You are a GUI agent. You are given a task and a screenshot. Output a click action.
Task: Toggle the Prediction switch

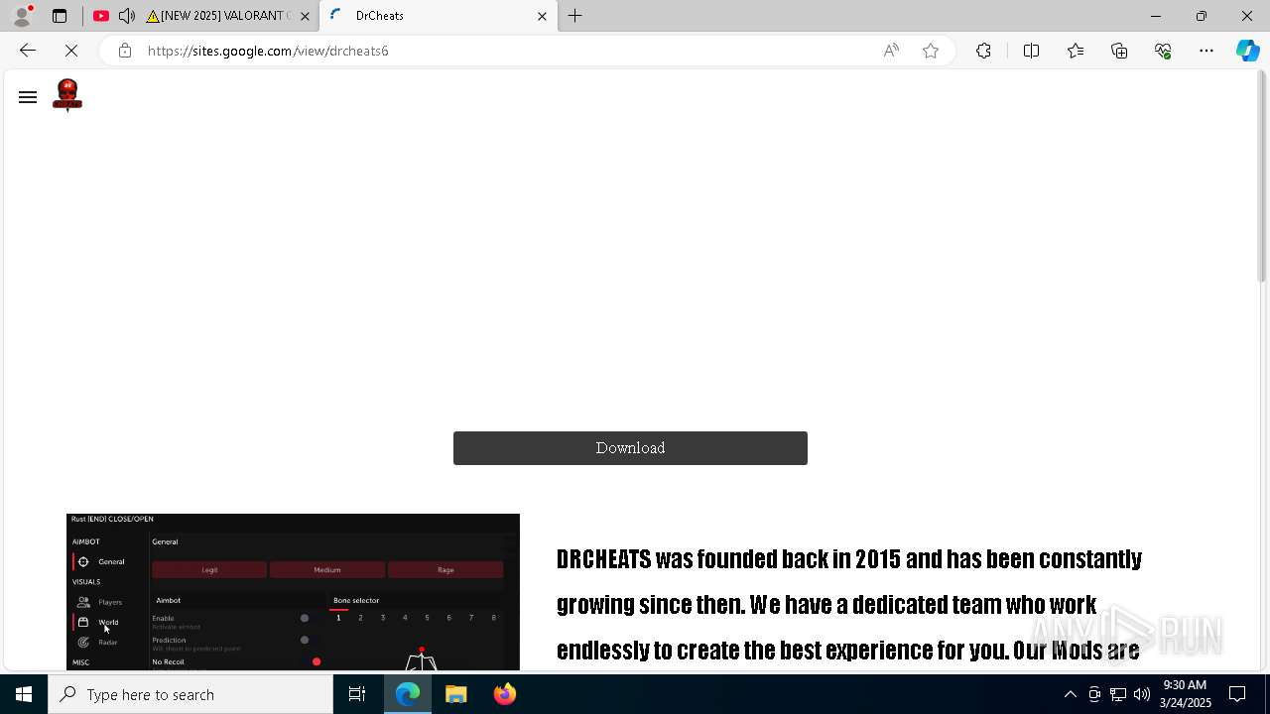click(304, 640)
